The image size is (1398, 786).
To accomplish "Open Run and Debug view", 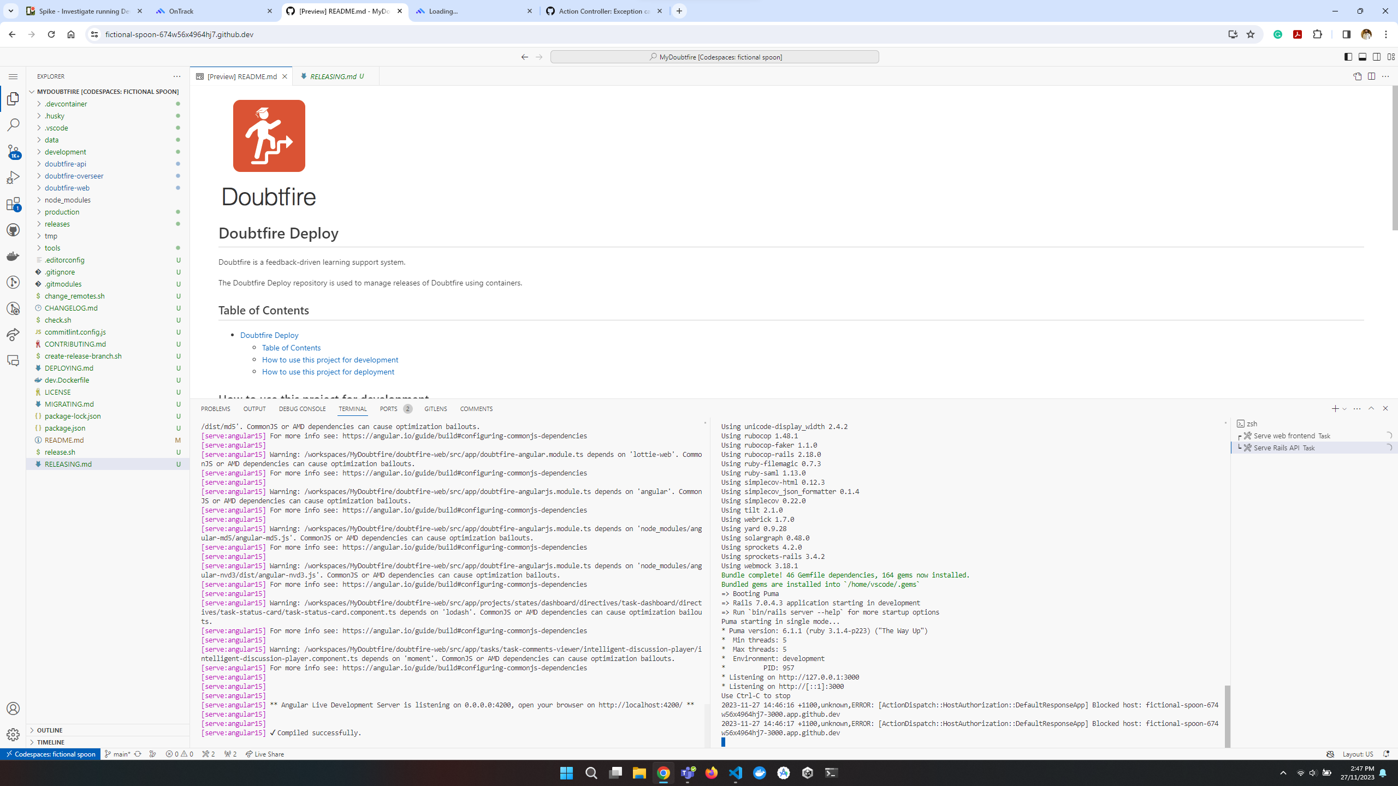I will (x=13, y=177).
